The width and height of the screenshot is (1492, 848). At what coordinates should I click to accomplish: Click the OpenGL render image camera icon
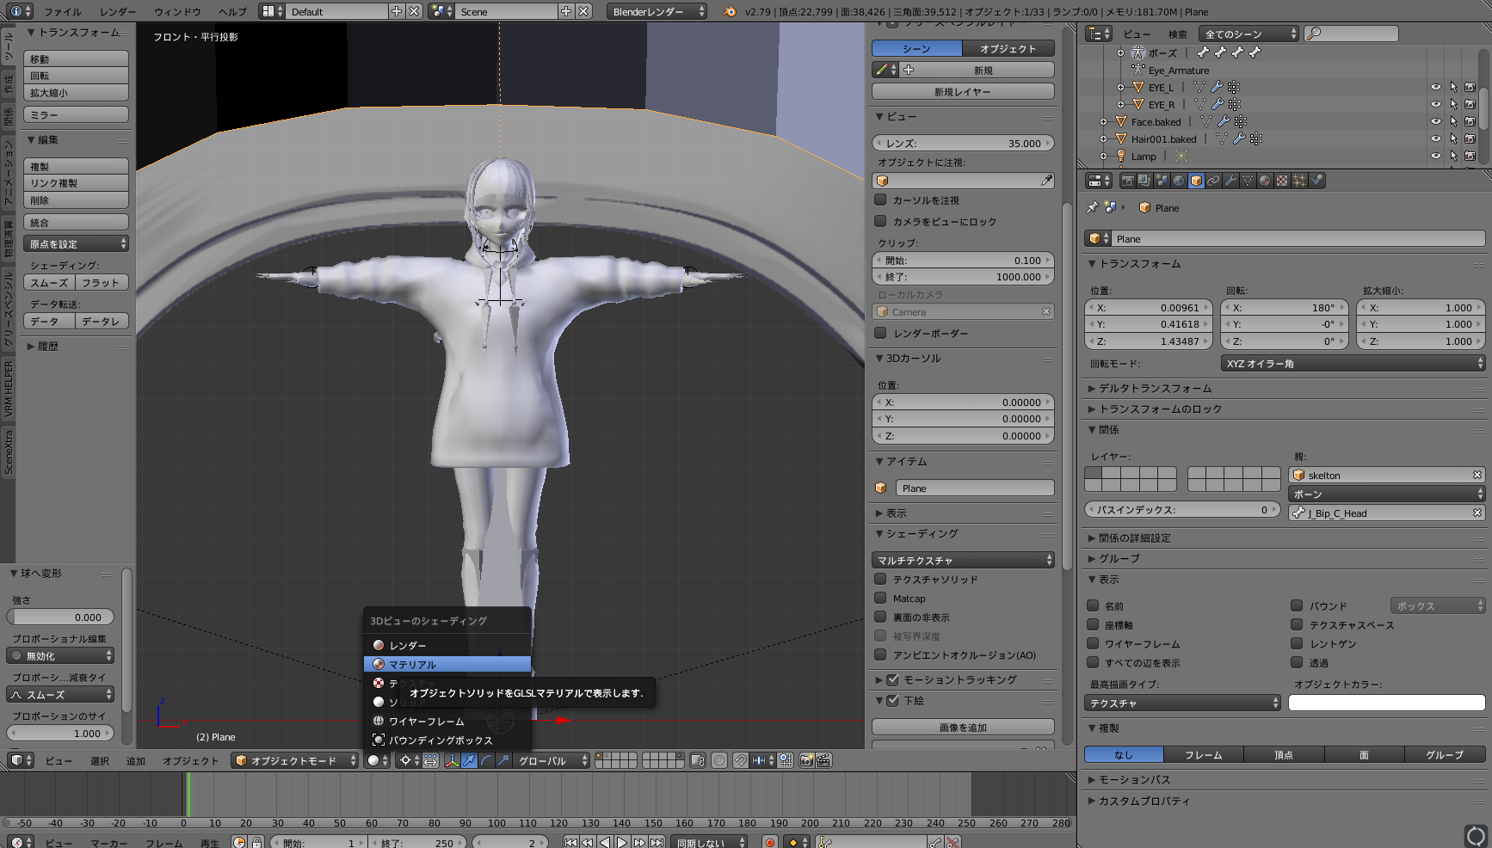806,760
